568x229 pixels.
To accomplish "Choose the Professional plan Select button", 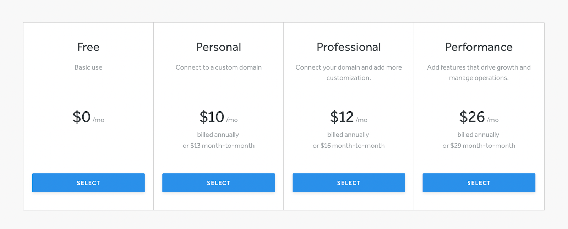I will [349, 183].
